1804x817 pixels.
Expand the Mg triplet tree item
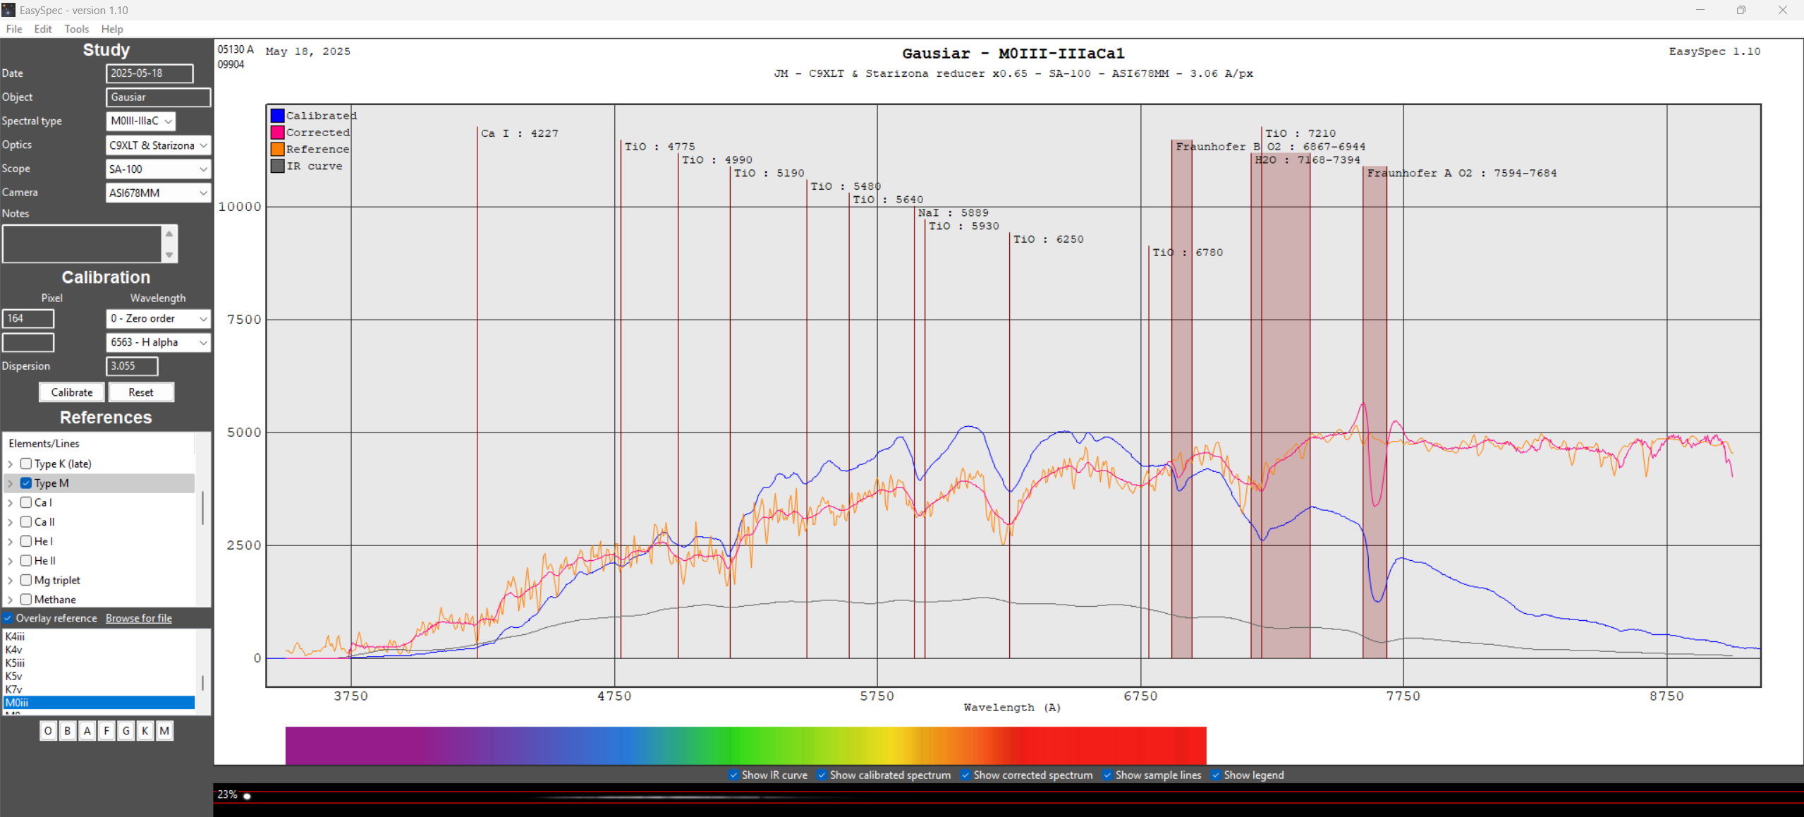click(x=11, y=581)
